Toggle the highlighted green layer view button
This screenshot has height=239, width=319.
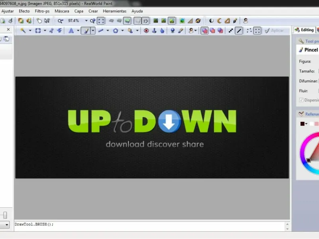point(127,21)
